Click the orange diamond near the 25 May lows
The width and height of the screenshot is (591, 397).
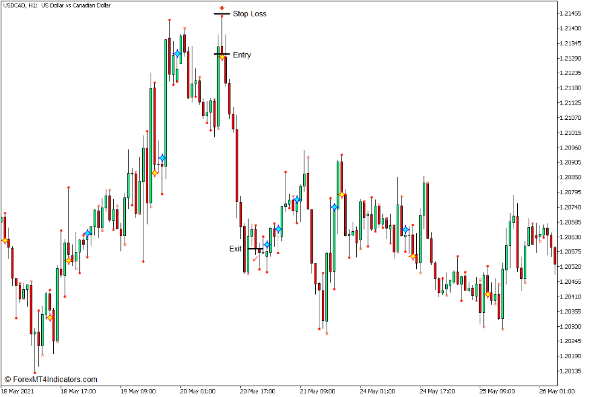coord(488,294)
